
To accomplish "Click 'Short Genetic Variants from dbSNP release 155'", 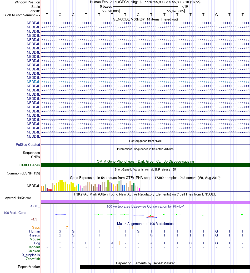I will pos(145,169).
